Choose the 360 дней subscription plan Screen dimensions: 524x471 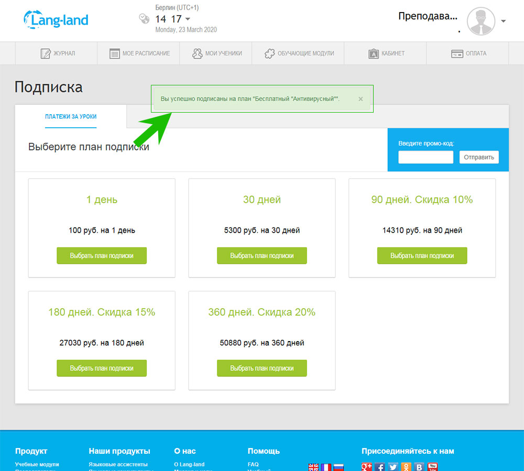262,368
